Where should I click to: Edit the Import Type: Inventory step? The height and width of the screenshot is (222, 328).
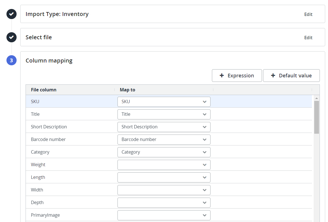tap(308, 14)
